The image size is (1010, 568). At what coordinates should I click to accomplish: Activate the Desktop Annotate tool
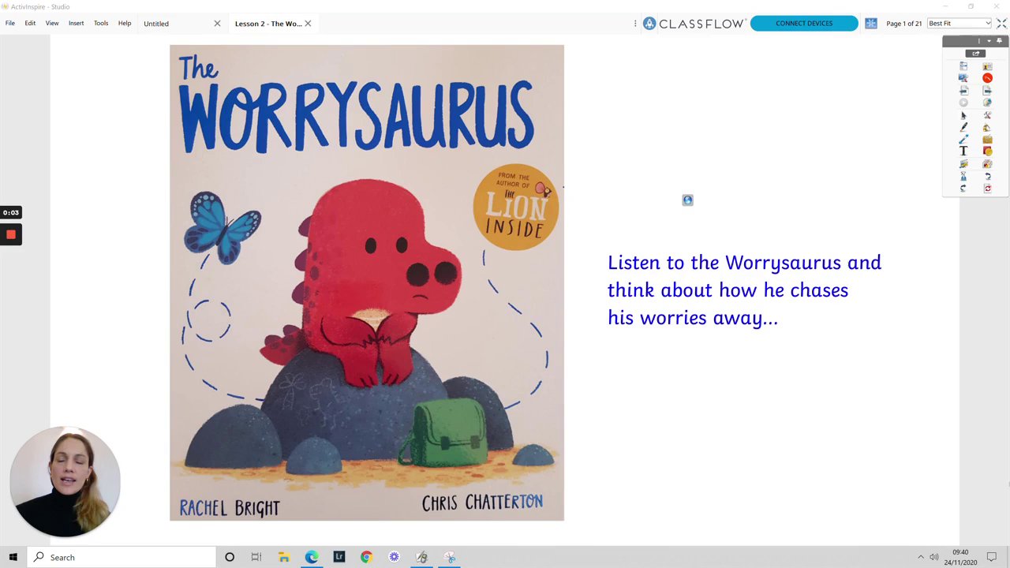[963, 78]
